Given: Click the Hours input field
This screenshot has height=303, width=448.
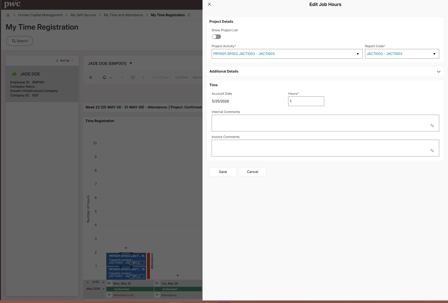Looking at the screenshot, I should click(306, 101).
